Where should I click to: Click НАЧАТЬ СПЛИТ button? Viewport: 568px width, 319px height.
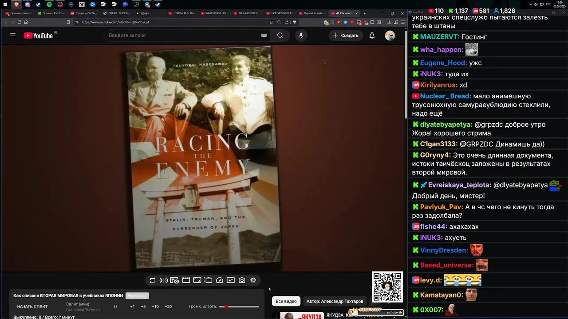tap(32, 307)
